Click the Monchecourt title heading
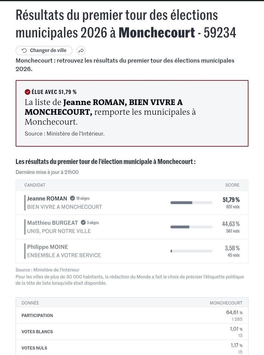The image size is (264, 355). (157, 33)
